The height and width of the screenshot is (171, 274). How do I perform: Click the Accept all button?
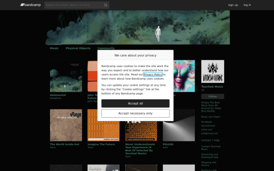pyautogui.click(x=136, y=104)
